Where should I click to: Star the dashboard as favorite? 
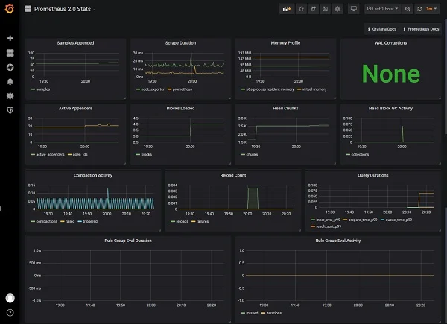301,9
